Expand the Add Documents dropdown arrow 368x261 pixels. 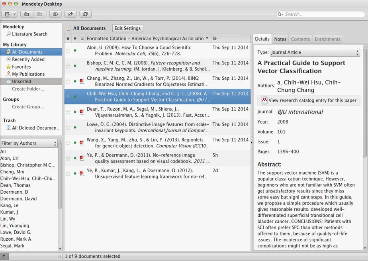pos(15,14)
